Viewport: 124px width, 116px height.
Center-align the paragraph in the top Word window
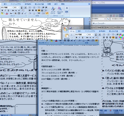tap(33, 11)
